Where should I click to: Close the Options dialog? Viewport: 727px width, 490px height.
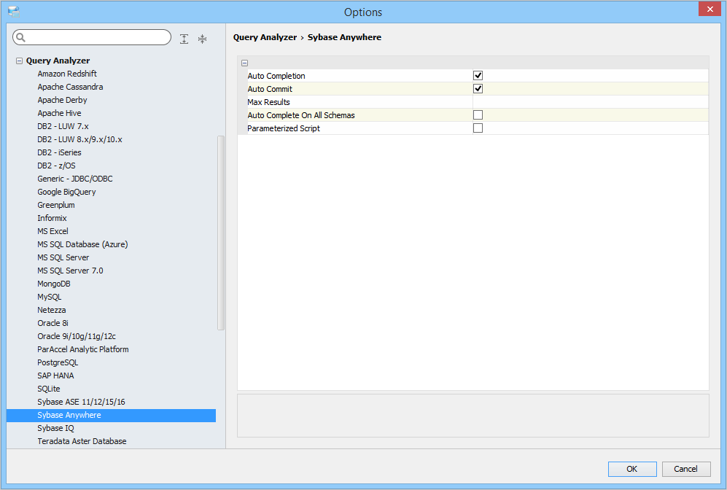(709, 9)
